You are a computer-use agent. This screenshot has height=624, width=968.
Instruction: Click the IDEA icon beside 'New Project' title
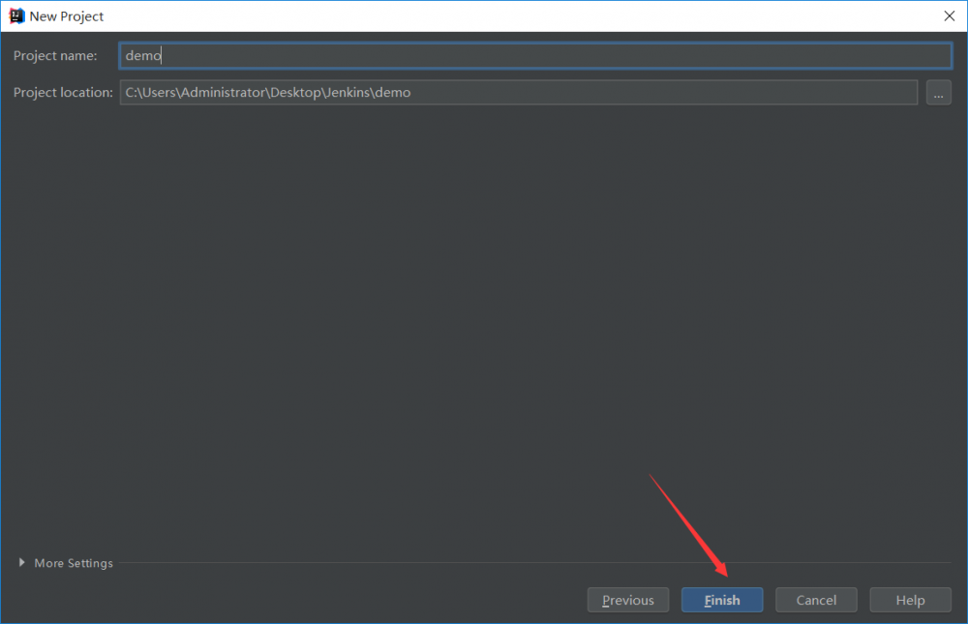point(15,15)
